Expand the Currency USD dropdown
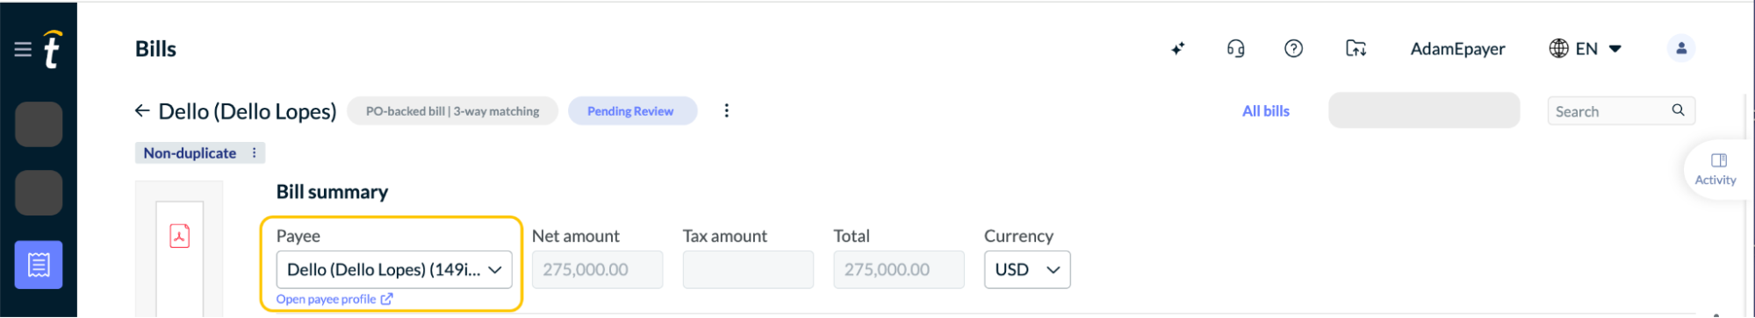The image size is (1755, 318). (x=1026, y=270)
